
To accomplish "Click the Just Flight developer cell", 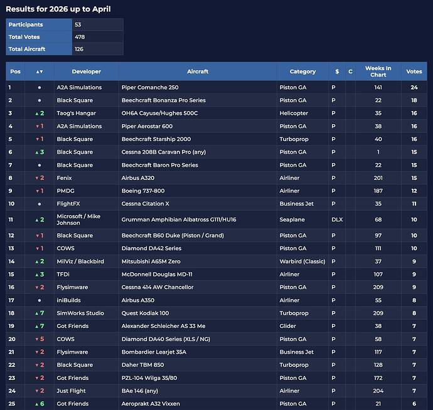I will pos(86,391).
